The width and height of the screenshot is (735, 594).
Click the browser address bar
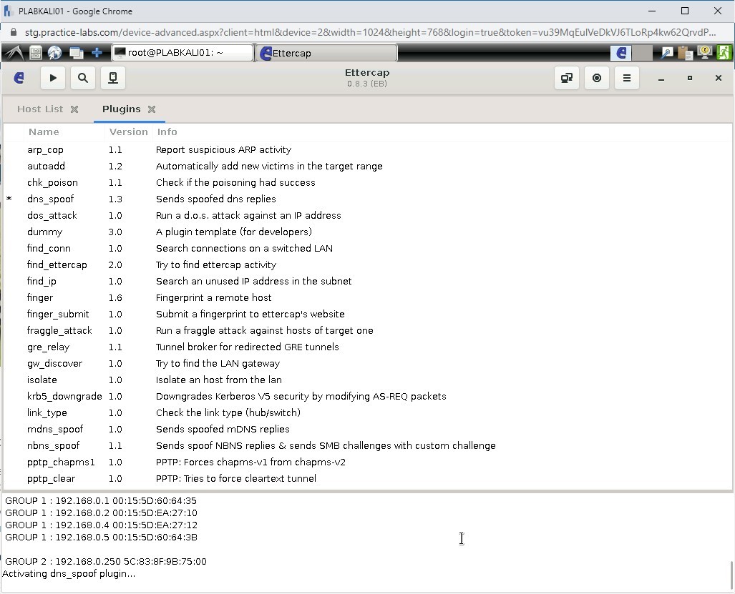pyautogui.click(x=358, y=32)
